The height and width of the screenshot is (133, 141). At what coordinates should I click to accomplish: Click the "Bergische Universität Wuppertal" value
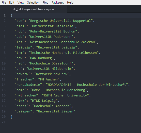tap(60, 21)
